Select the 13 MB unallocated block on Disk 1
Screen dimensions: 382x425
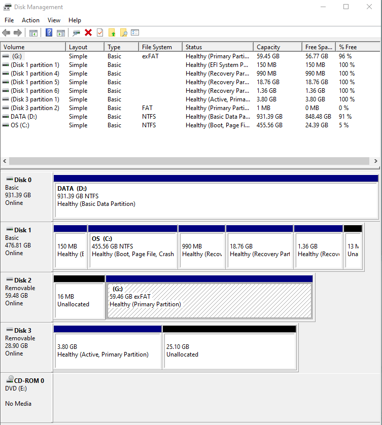[x=353, y=247]
